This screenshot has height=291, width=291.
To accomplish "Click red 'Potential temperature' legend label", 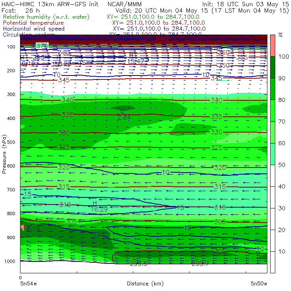I will tap(33, 23).
